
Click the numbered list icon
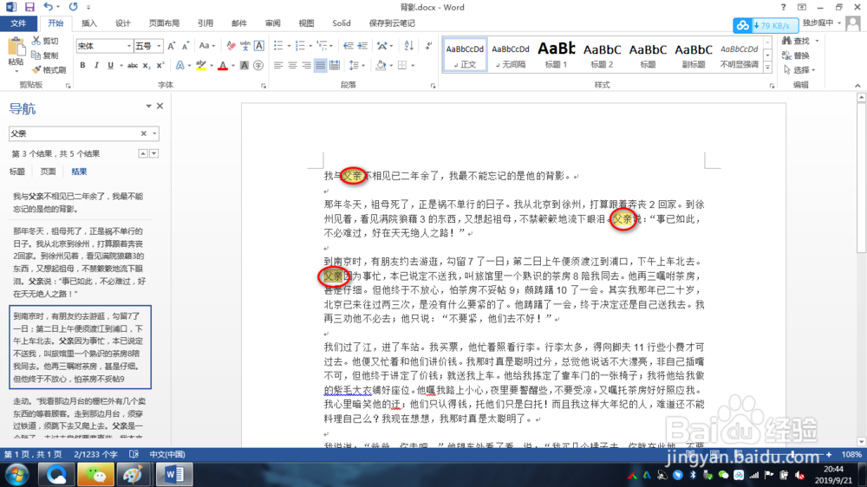[300, 46]
